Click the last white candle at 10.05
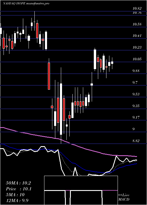 pyautogui.click(x=112, y=63)
